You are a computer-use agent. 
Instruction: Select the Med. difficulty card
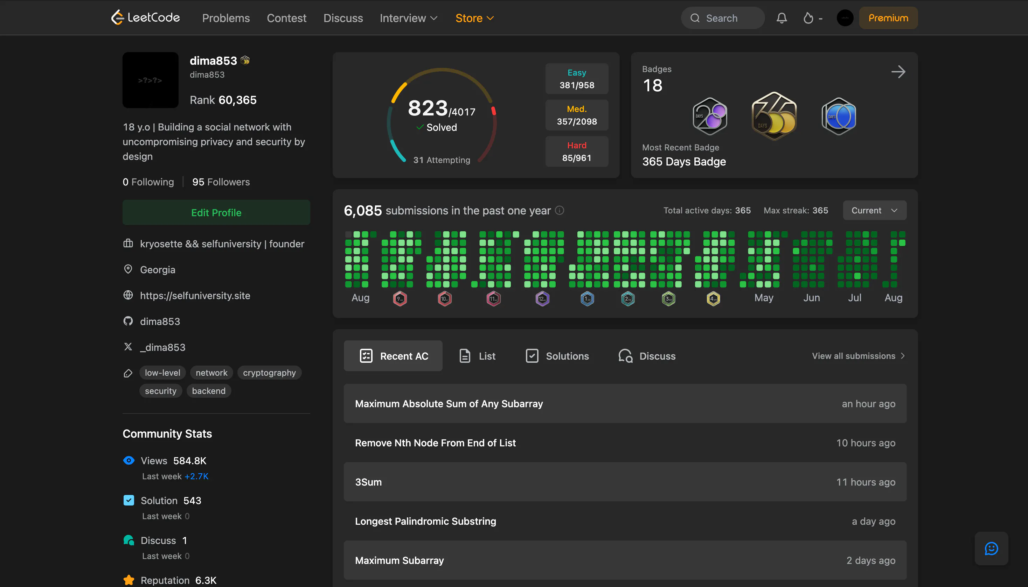coord(577,115)
